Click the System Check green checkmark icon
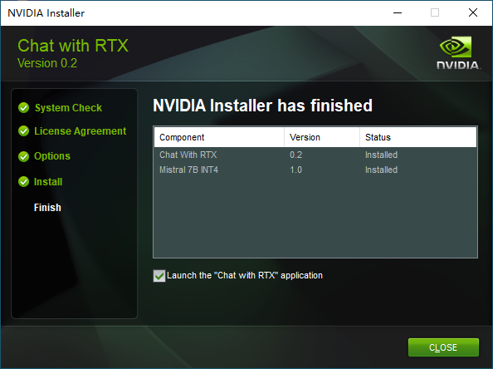This screenshot has width=493, height=369. click(23, 108)
